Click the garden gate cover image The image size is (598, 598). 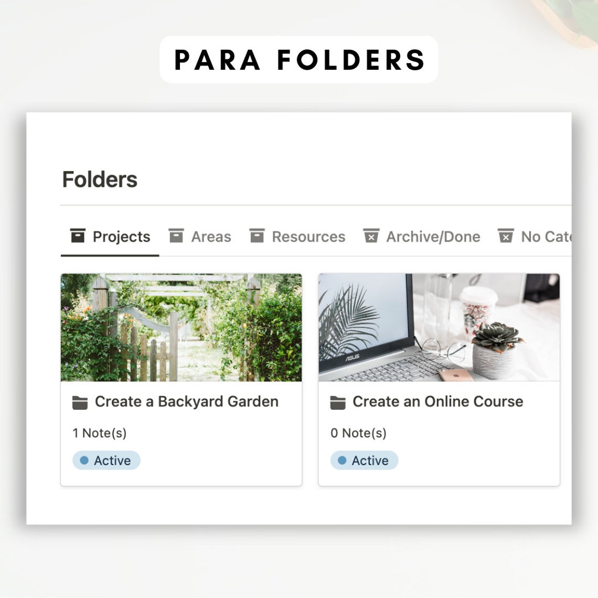(181, 327)
